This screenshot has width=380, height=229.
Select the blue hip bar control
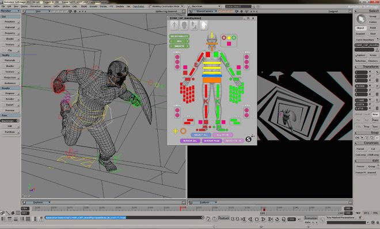coord(212,76)
